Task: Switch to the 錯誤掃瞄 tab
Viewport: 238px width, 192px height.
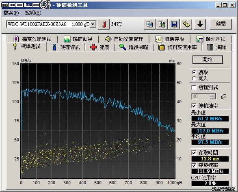Action: [134, 47]
